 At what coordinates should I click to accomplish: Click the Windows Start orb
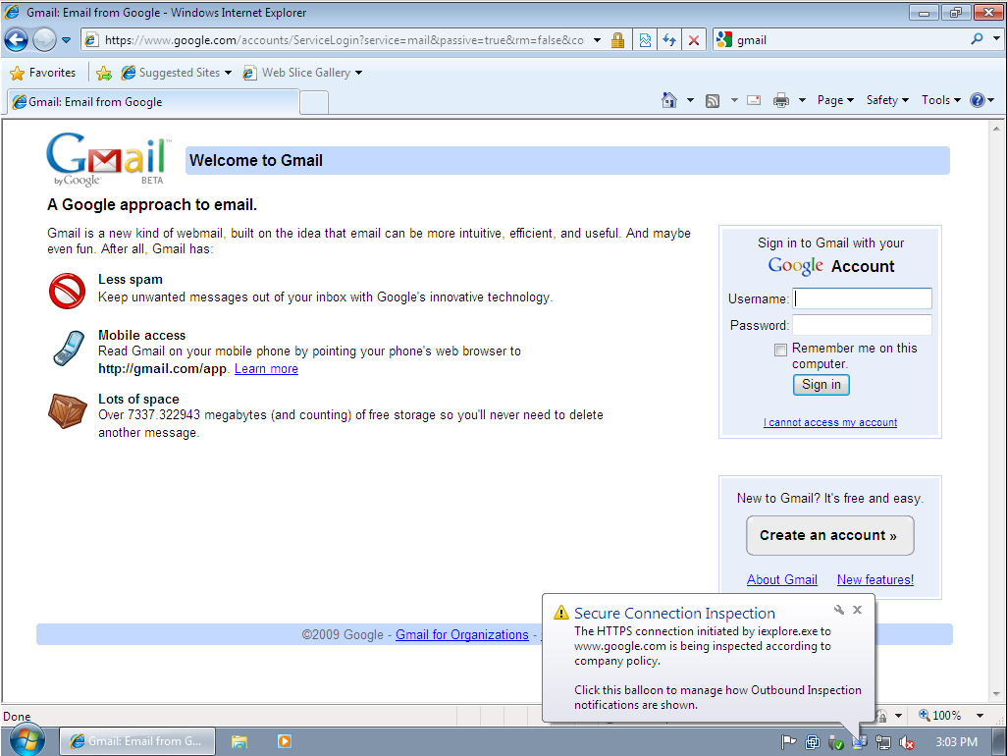point(26,741)
